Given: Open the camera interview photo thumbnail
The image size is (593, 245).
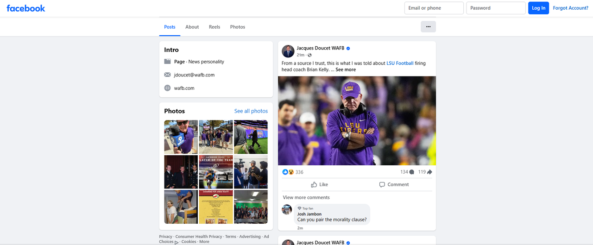Looking at the screenshot, I should [x=251, y=172].
